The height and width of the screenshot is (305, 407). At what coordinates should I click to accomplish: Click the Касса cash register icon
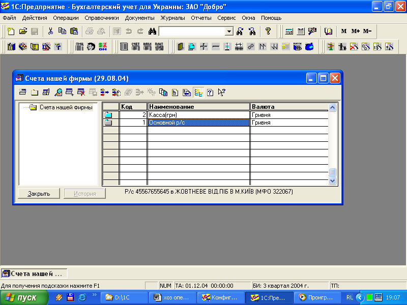[x=297, y=47]
